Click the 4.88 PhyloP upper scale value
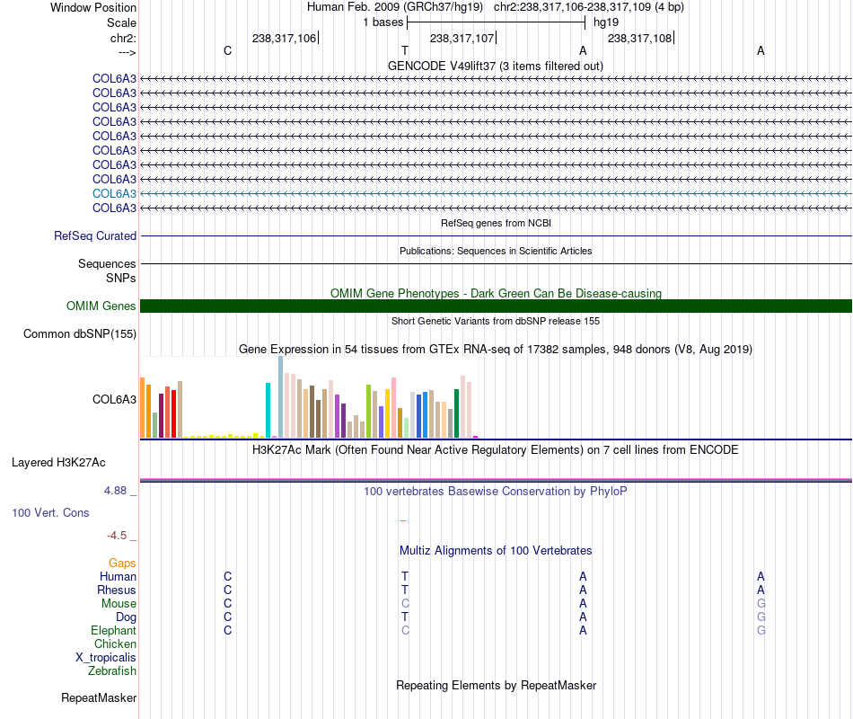853x719 pixels. (x=115, y=491)
